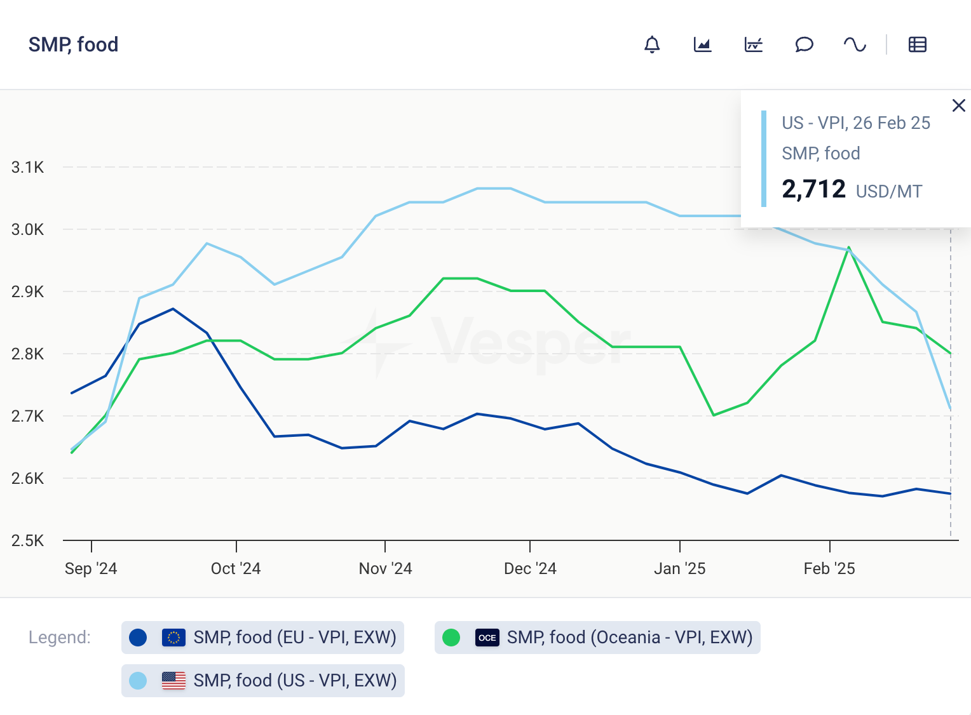Close the US - VPI tooltip
971x715 pixels.
pos(959,105)
